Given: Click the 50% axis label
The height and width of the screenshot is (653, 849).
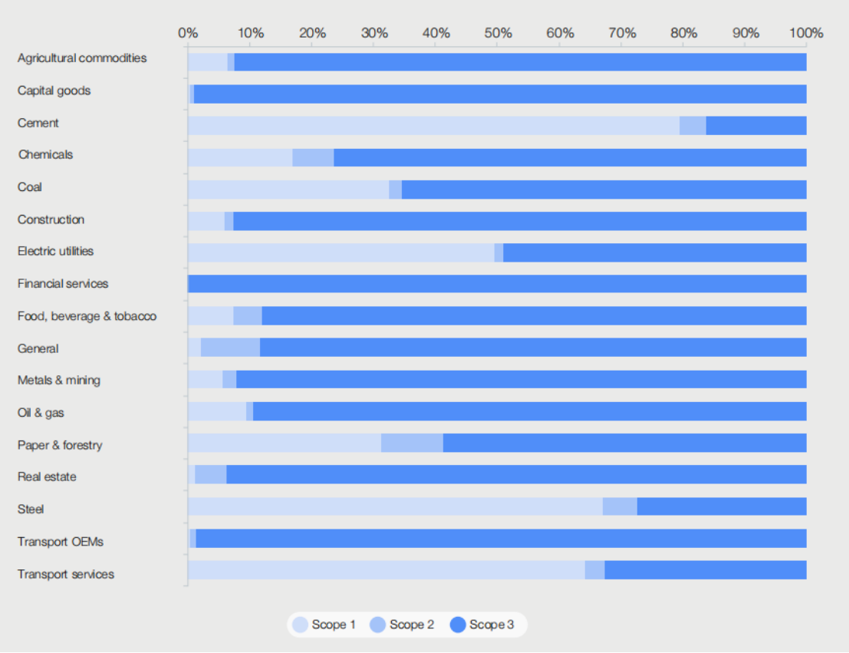Looking at the screenshot, I should click(x=498, y=33).
